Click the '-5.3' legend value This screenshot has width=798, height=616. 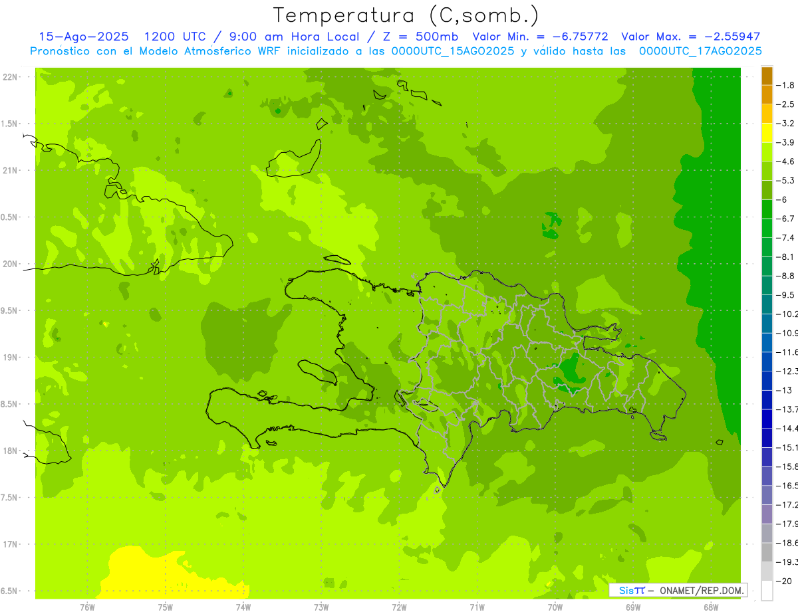[x=786, y=181]
